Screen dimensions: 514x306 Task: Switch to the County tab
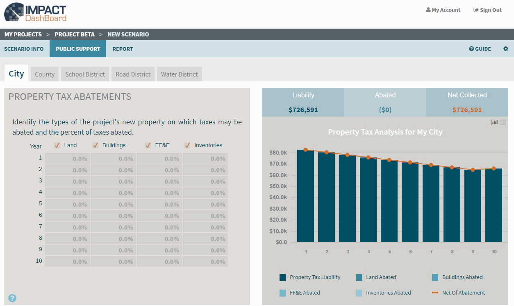45,74
